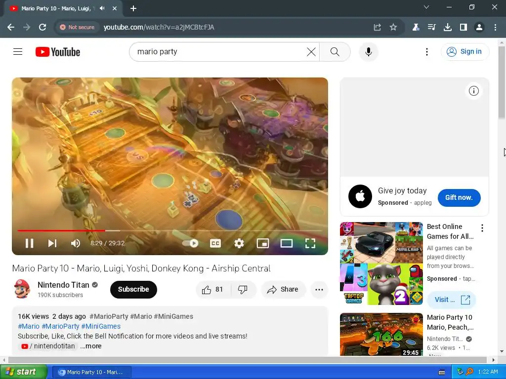The width and height of the screenshot is (506, 379).
Task: Open YouTube settings three-dot menu
Action: [x=426, y=51]
